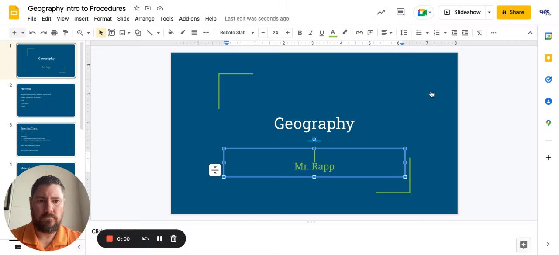Open the text align dropdown
The height and width of the screenshot is (255, 559).
point(386,33)
